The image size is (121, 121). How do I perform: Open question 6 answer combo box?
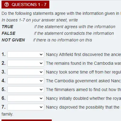point(26,98)
